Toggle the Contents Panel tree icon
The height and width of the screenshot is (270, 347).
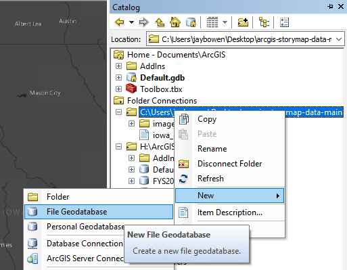tap(264, 22)
